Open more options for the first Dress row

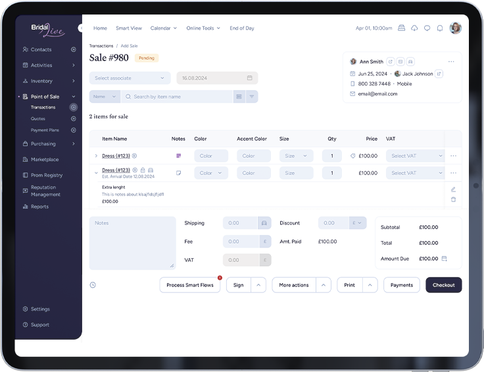pyautogui.click(x=453, y=156)
